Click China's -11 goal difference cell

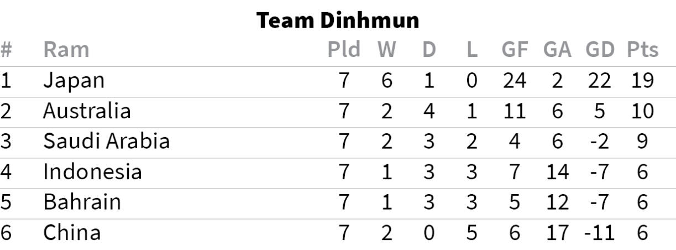(x=599, y=232)
